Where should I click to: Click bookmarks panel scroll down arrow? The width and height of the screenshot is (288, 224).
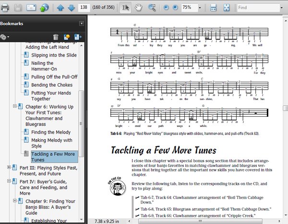point(82,219)
